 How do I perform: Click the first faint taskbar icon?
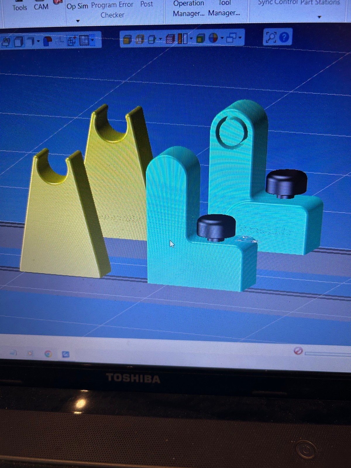[13, 353]
